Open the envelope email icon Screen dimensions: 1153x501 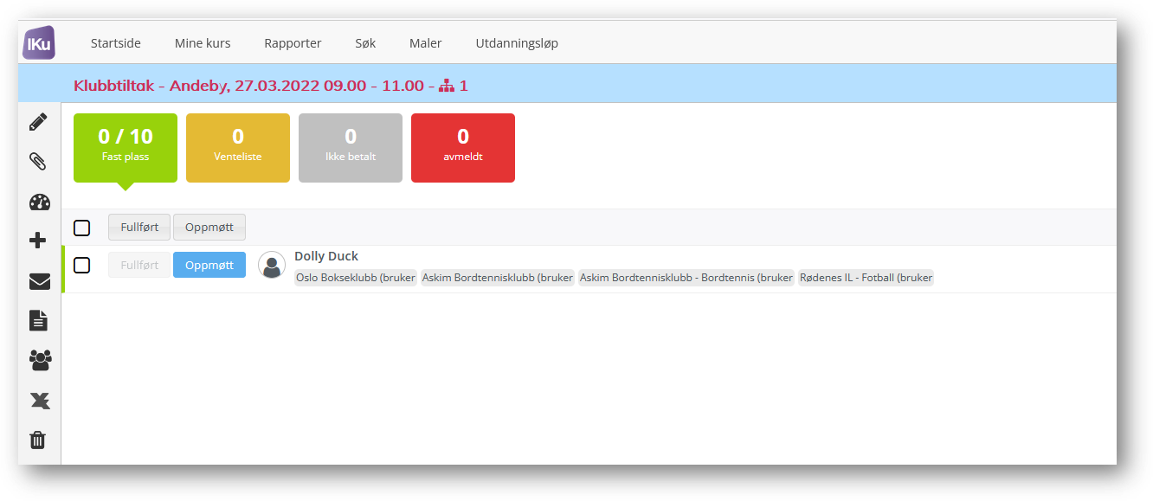(39, 281)
